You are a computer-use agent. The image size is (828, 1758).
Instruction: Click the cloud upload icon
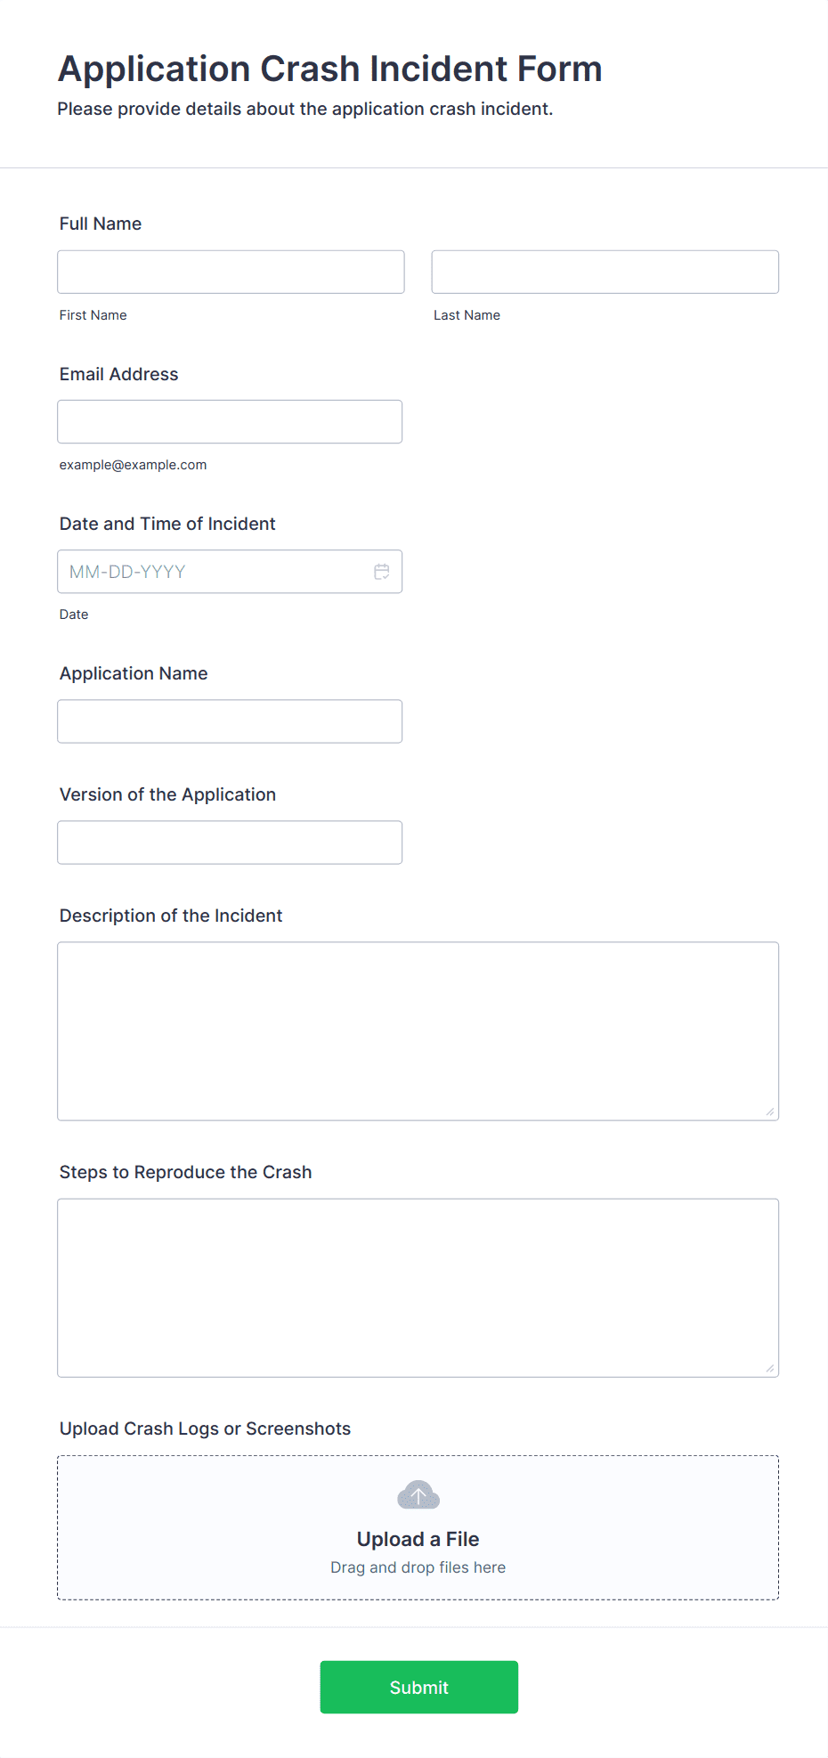(418, 1495)
